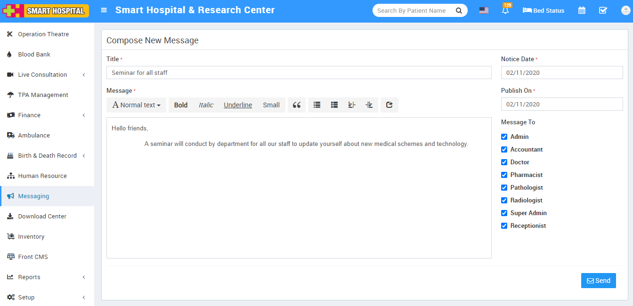Screen dimensions: 633x306
Task: Open the Normal text style dropdown
Action: pos(136,105)
